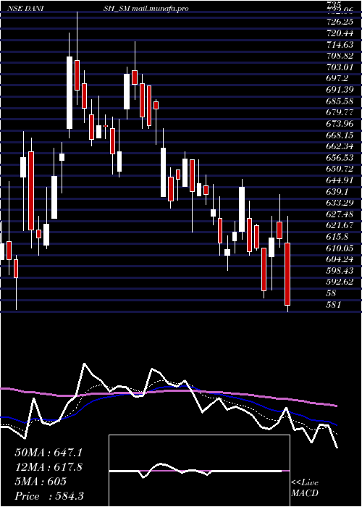Select the 644.91 price axis label

pyautogui.click(x=341, y=180)
